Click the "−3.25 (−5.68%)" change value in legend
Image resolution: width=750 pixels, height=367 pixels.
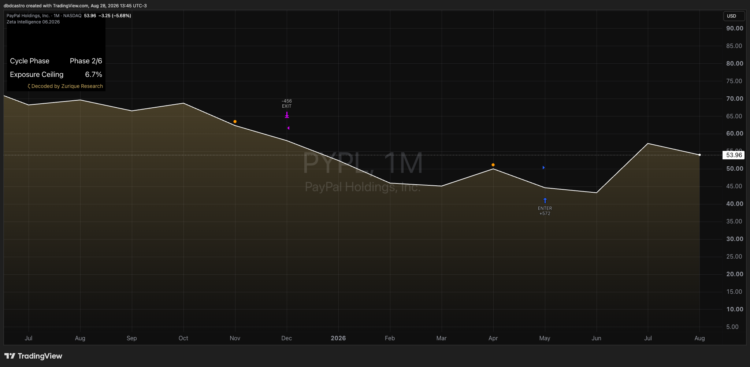pyautogui.click(x=115, y=16)
